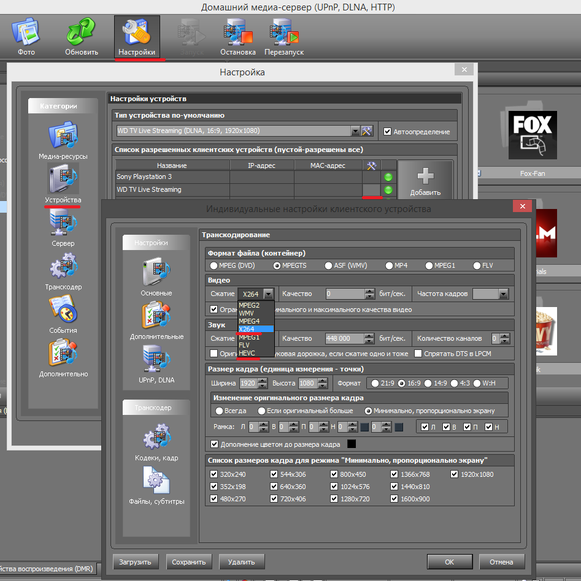Click the Отмена button
The image size is (581, 581).
click(x=501, y=561)
